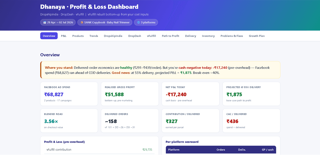This screenshot has height=155, width=320.
Task: Click the 'Good news:' text in the banner
Action: pos(121,73)
